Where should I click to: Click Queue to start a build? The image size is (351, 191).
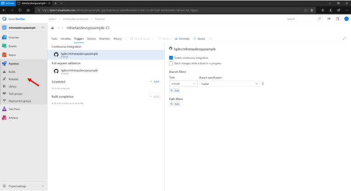tap(199, 39)
